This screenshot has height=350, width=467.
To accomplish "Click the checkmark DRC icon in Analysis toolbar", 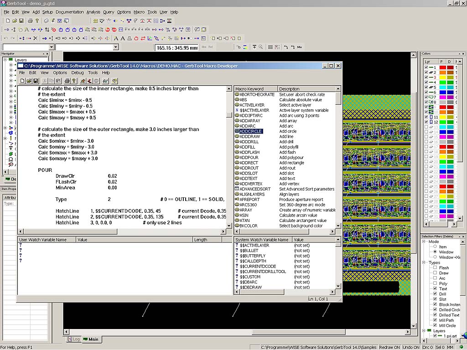I will [x=102, y=21].
